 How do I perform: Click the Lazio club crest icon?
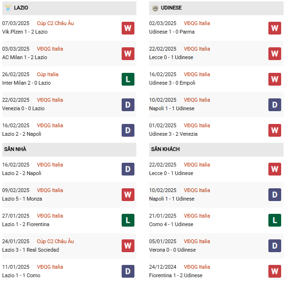click(8, 8)
